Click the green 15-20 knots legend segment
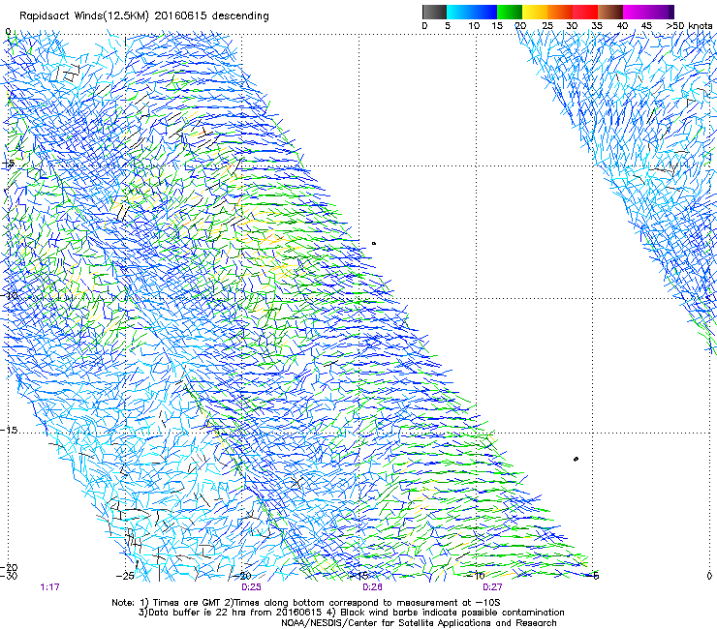 coord(510,12)
